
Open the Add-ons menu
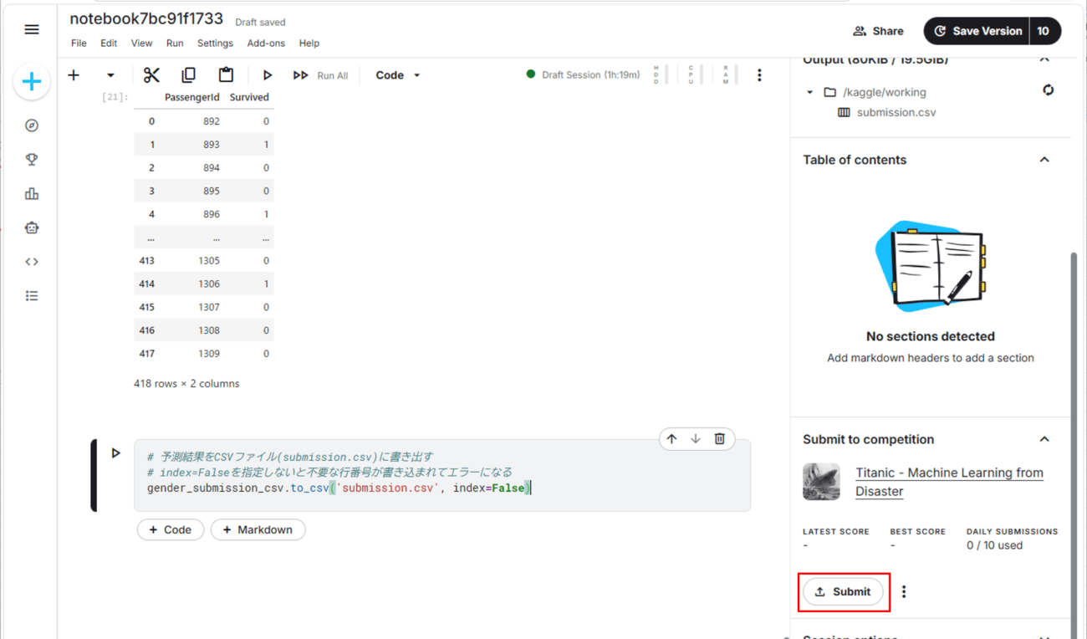coord(266,43)
